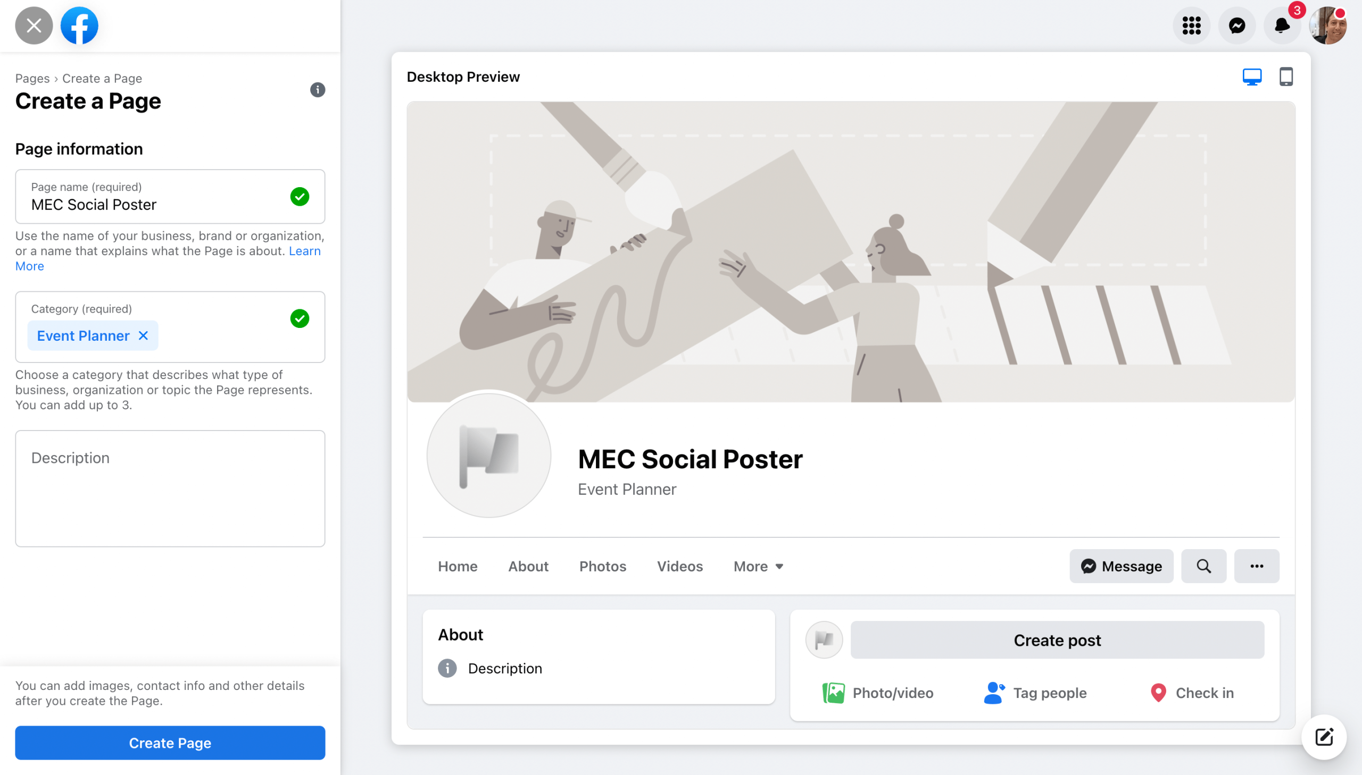This screenshot has width=1362, height=775.
Task: Remove the Event Planner category tag
Action: (x=143, y=336)
